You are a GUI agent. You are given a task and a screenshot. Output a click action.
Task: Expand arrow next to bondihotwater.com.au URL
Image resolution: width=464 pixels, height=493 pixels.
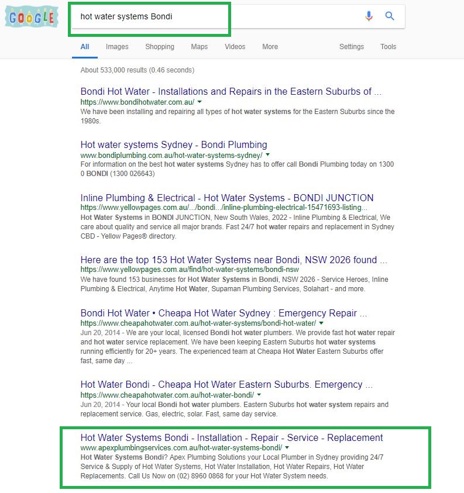pos(200,102)
